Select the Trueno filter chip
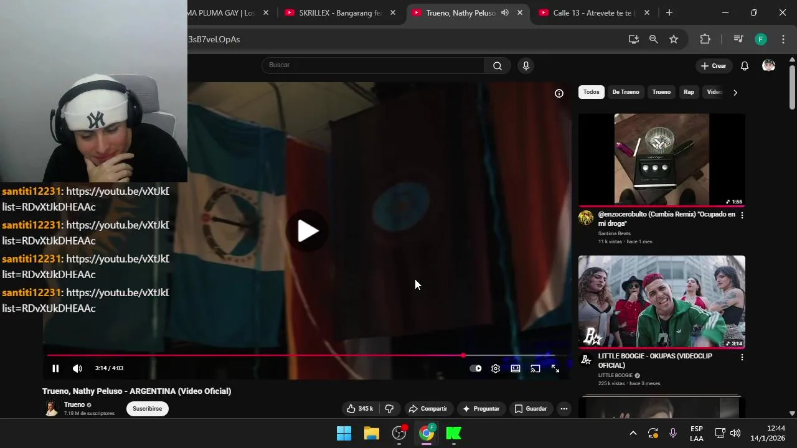This screenshot has height=448, width=797. click(x=661, y=92)
